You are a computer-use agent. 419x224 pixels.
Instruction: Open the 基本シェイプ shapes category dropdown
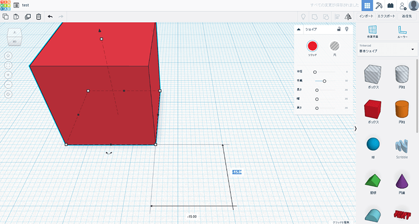pos(386,49)
